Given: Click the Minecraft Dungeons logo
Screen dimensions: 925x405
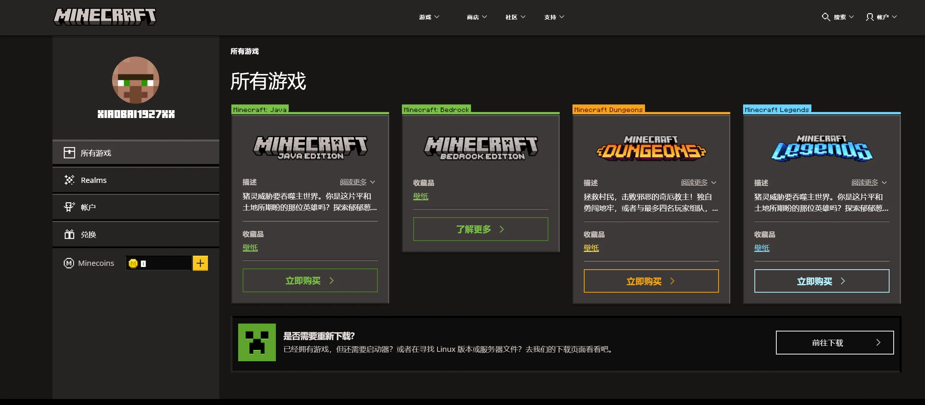Looking at the screenshot, I should [x=651, y=149].
